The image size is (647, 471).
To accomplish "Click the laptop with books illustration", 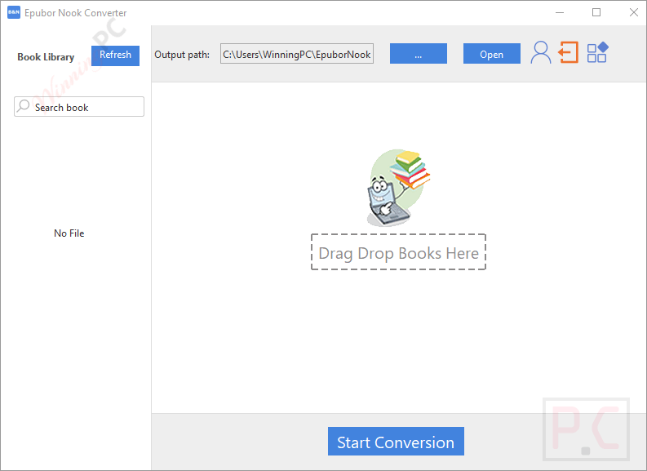I will click(398, 188).
